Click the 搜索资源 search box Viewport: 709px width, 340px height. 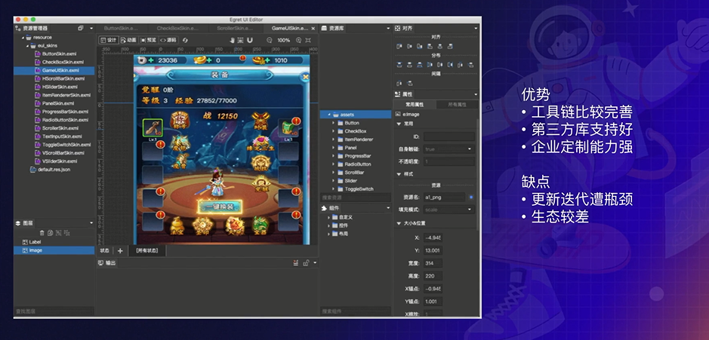[x=356, y=198]
